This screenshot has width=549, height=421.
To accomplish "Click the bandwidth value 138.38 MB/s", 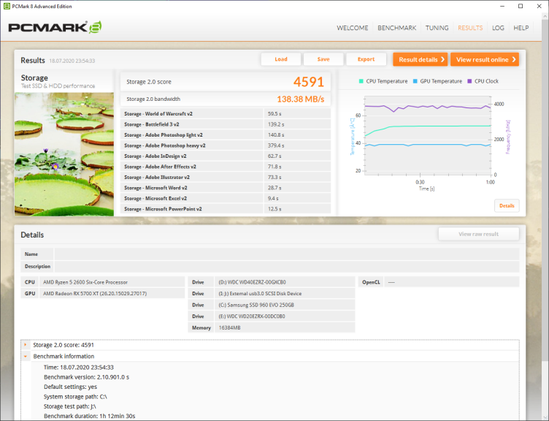I will pos(300,99).
